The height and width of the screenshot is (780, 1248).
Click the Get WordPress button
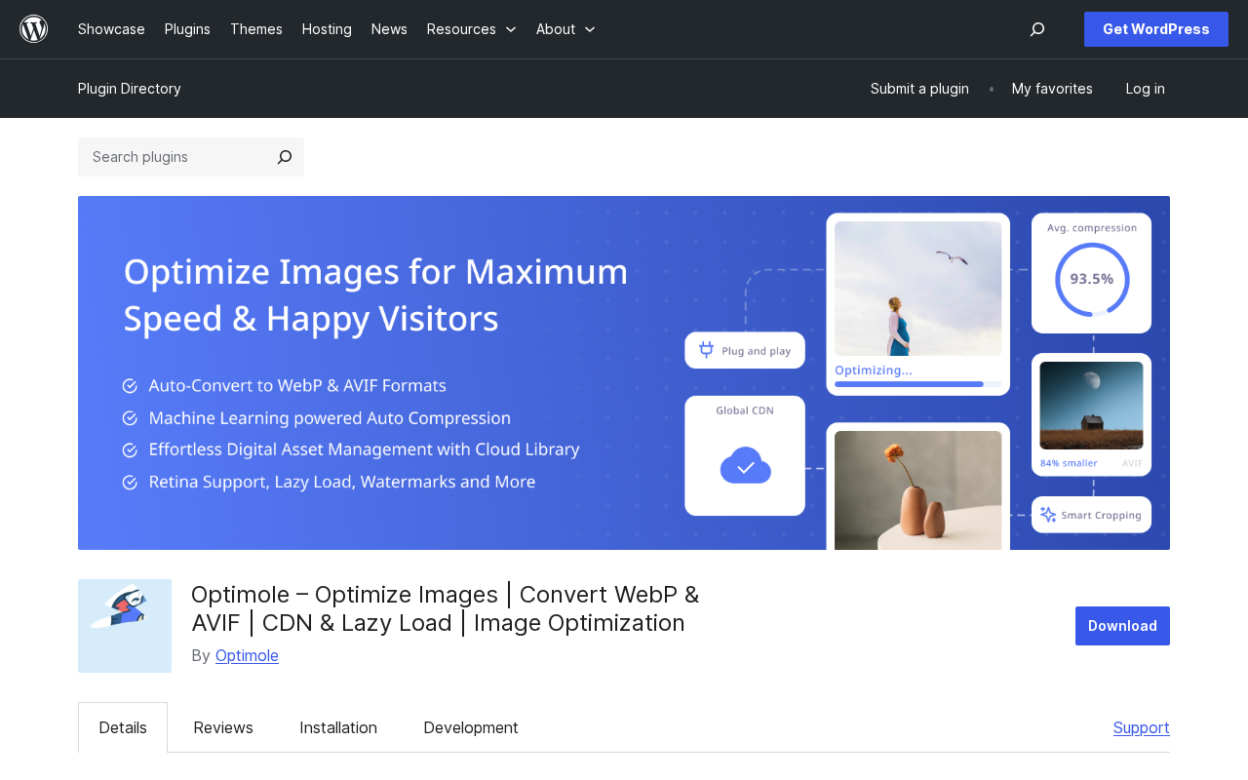tap(1156, 29)
